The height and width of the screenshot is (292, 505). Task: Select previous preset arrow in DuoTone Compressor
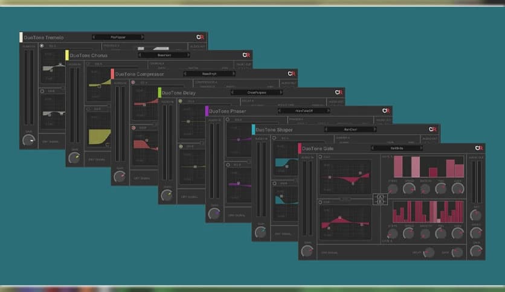tap(185, 74)
